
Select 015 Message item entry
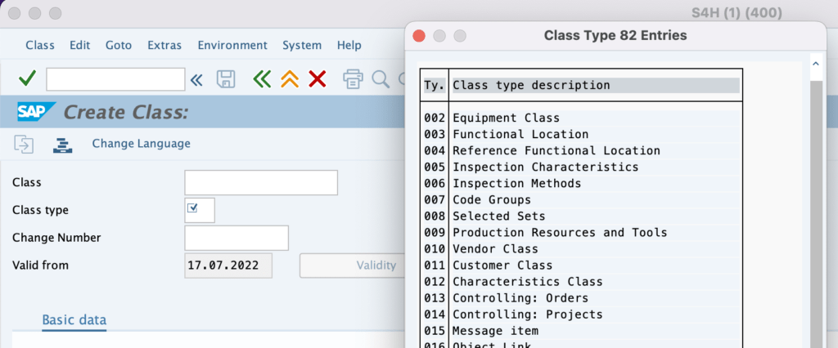582,331
